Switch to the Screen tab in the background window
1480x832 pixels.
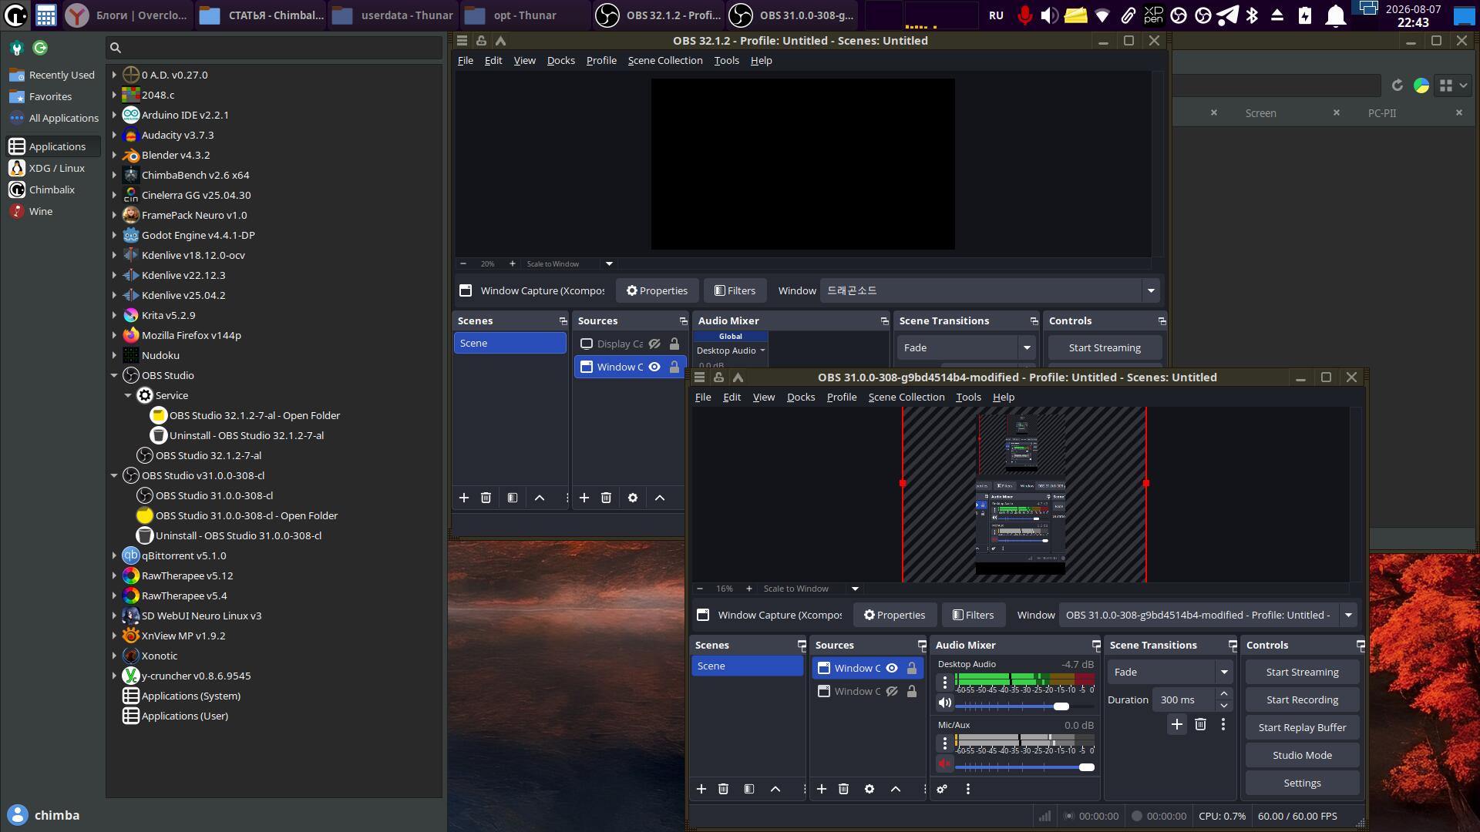click(x=1260, y=113)
